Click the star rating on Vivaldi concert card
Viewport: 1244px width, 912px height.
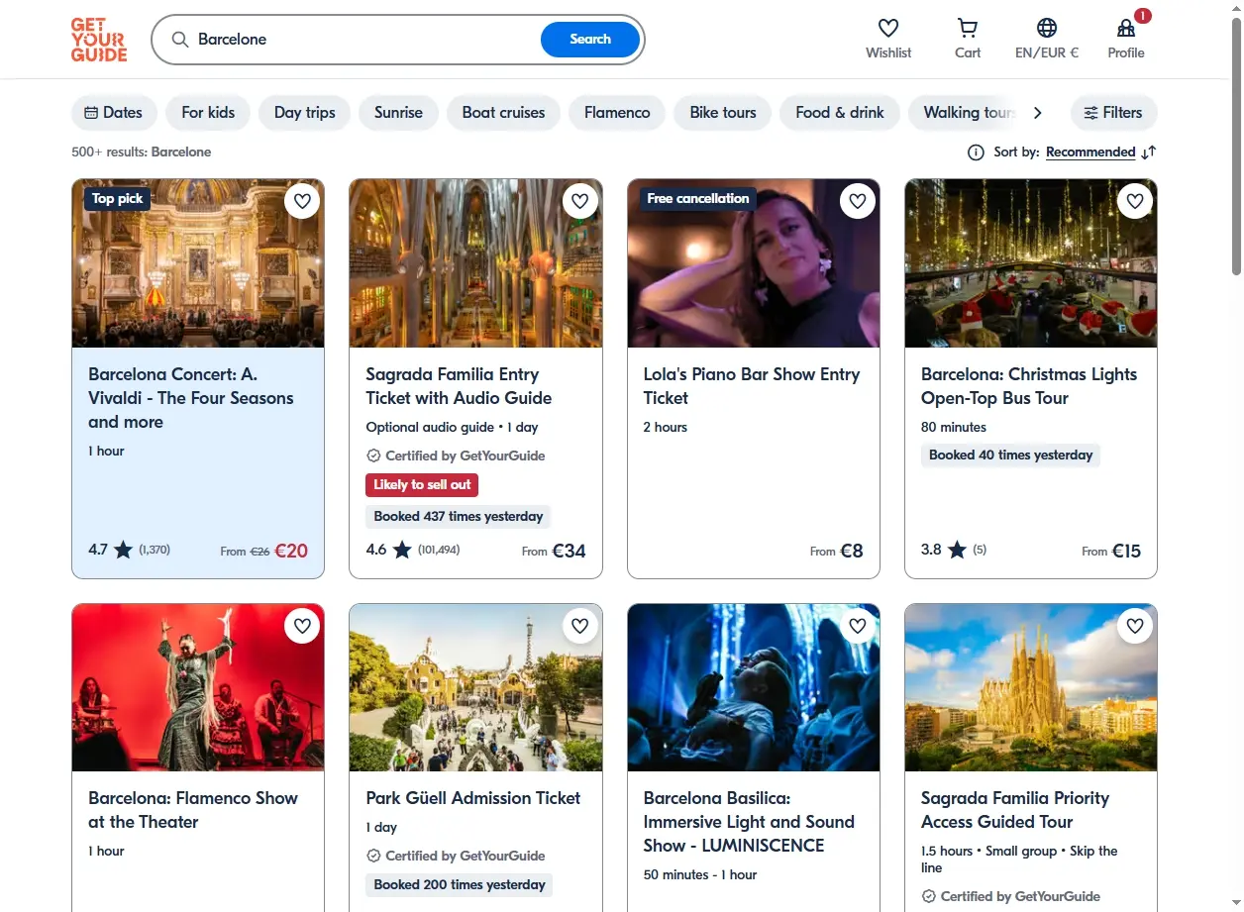click(123, 550)
